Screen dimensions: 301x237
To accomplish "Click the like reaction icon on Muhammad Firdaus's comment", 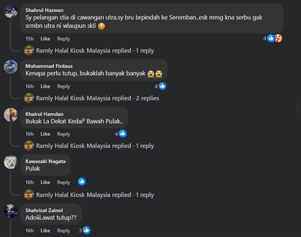I will pos(163,86).
